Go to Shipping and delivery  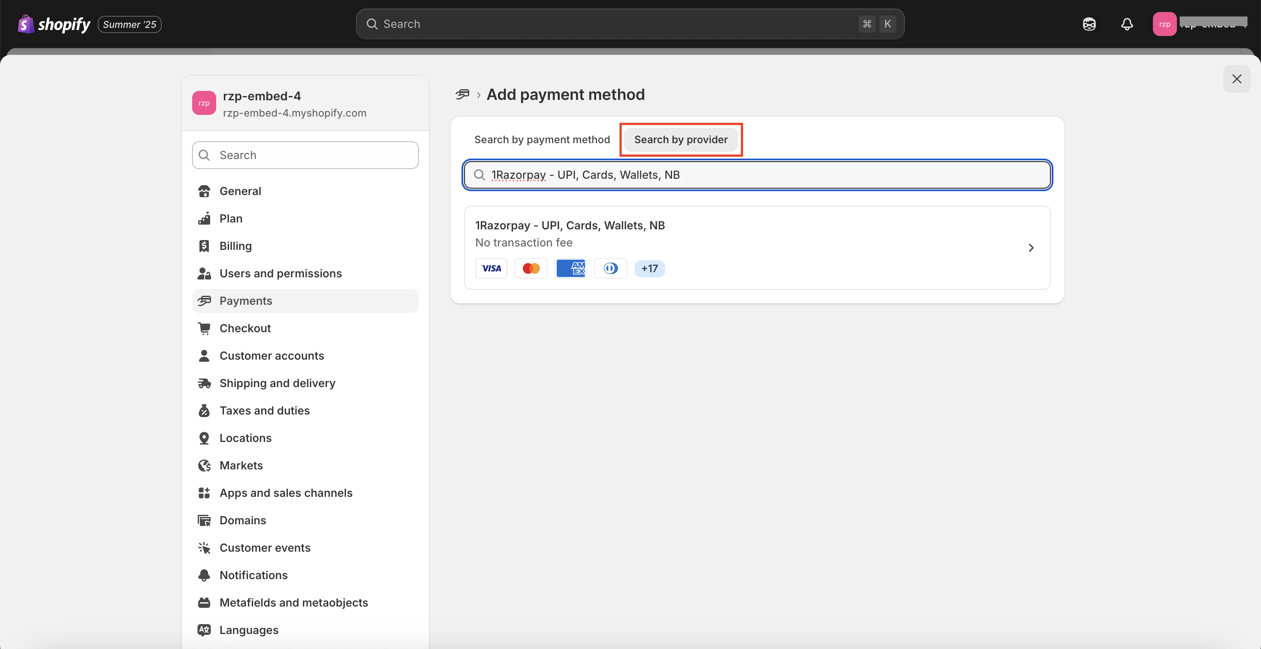pos(305,383)
